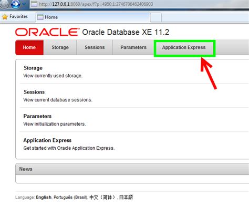Select the Home navigation tab
Screen dimensions: 249x206
pos(29,47)
